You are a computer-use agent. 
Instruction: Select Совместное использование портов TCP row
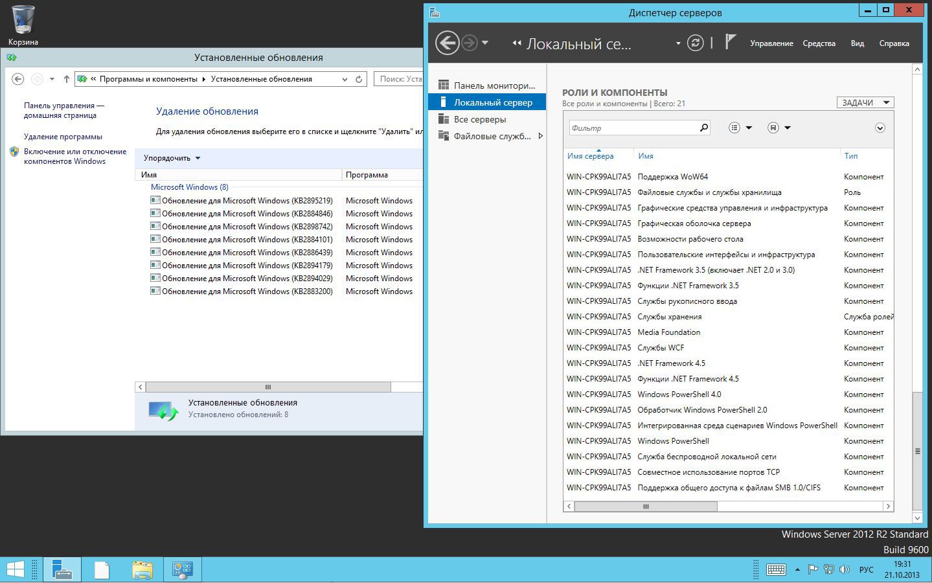pyautogui.click(x=729, y=472)
